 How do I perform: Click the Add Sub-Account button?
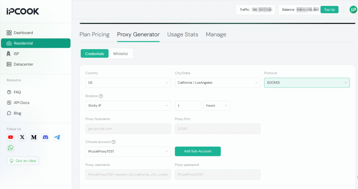pyautogui.click(x=198, y=151)
